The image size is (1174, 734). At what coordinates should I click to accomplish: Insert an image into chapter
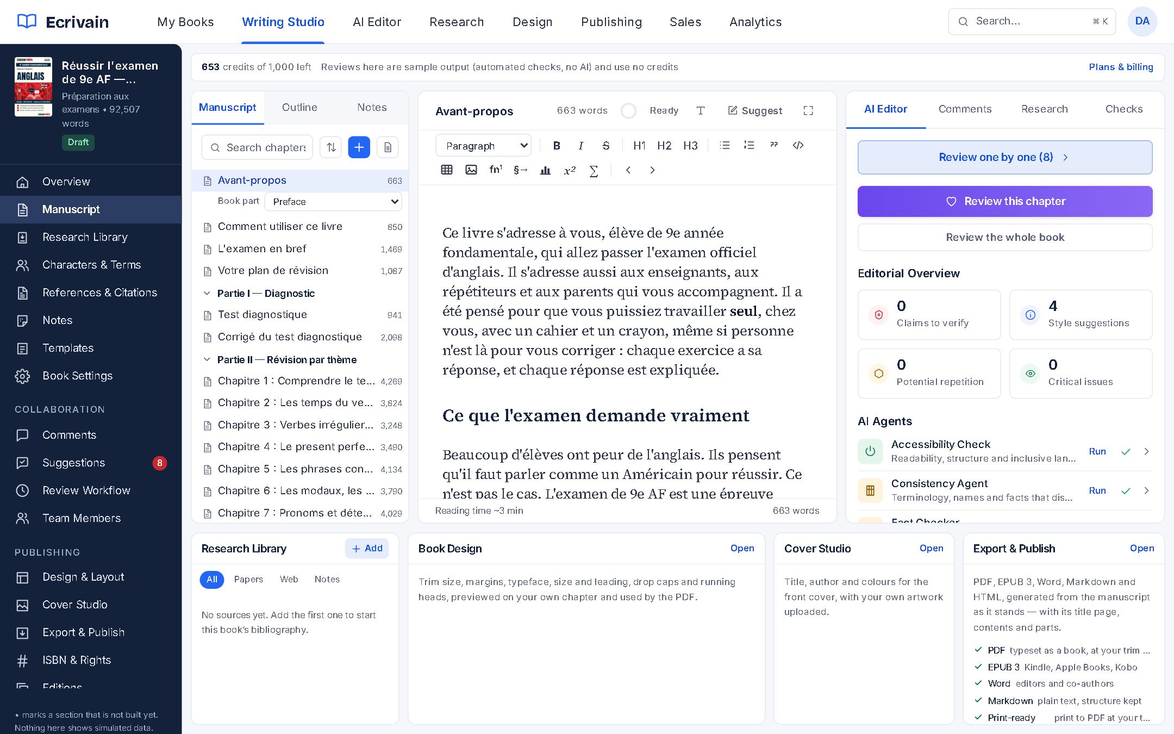click(471, 170)
